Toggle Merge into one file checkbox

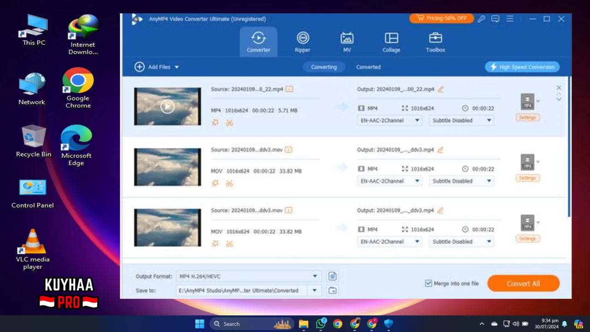pos(428,283)
